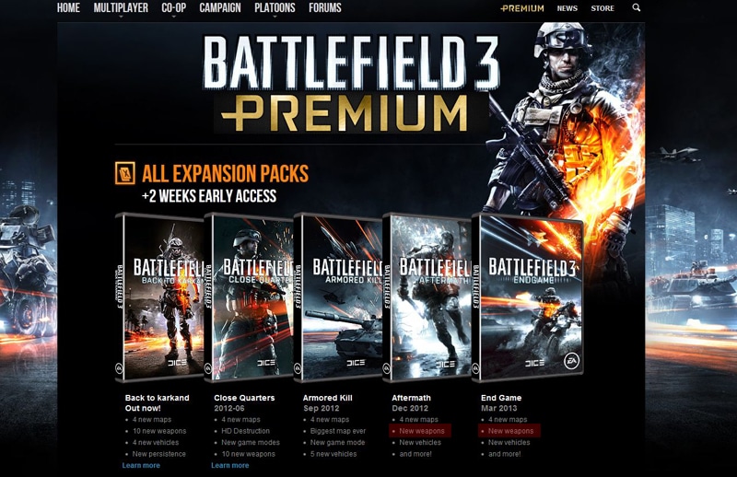
Task: Click the orange expansion packs icon
Action: click(125, 173)
